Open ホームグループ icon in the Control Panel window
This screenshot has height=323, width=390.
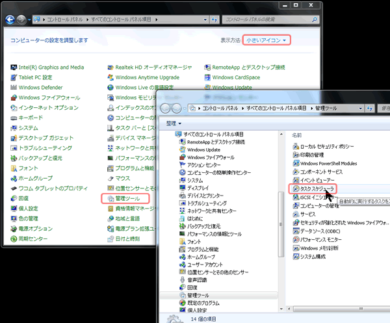coord(14,178)
